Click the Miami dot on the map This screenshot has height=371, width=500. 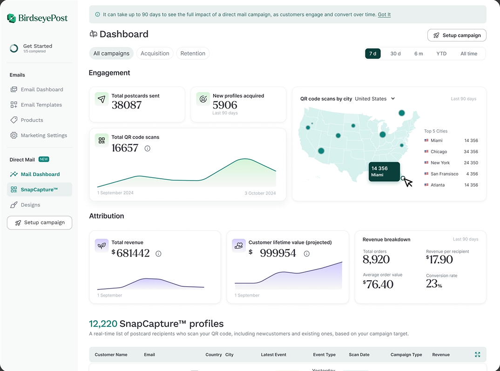[x=403, y=178]
